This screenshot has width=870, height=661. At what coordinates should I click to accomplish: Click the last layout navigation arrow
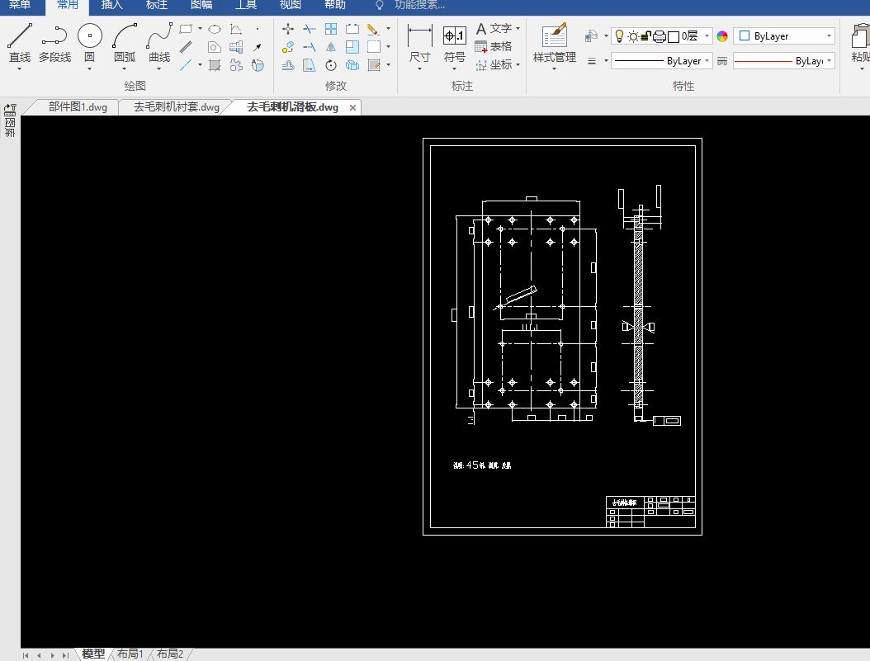click(65, 655)
